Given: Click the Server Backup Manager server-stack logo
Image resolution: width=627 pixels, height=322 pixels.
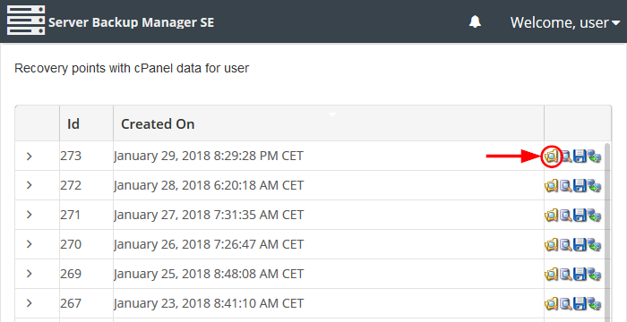Looking at the screenshot, I should [x=26, y=21].
